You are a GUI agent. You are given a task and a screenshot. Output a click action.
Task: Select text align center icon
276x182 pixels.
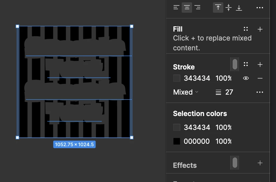click(x=187, y=8)
